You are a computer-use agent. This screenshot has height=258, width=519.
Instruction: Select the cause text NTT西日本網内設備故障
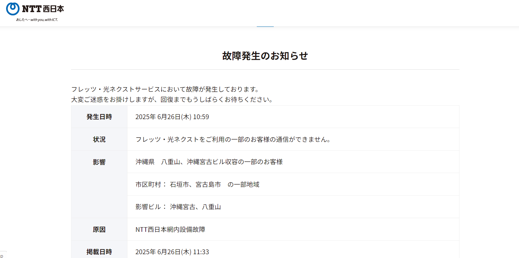[170, 230]
